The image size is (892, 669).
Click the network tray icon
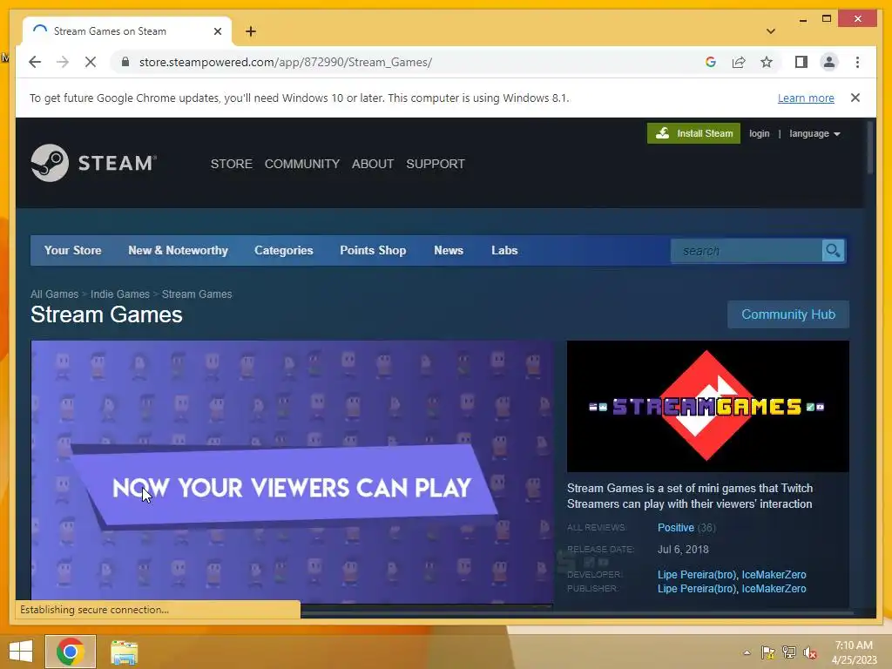[x=789, y=652]
